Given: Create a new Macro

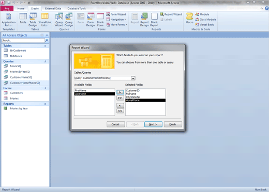Looking at the screenshot, I should (x=189, y=19).
